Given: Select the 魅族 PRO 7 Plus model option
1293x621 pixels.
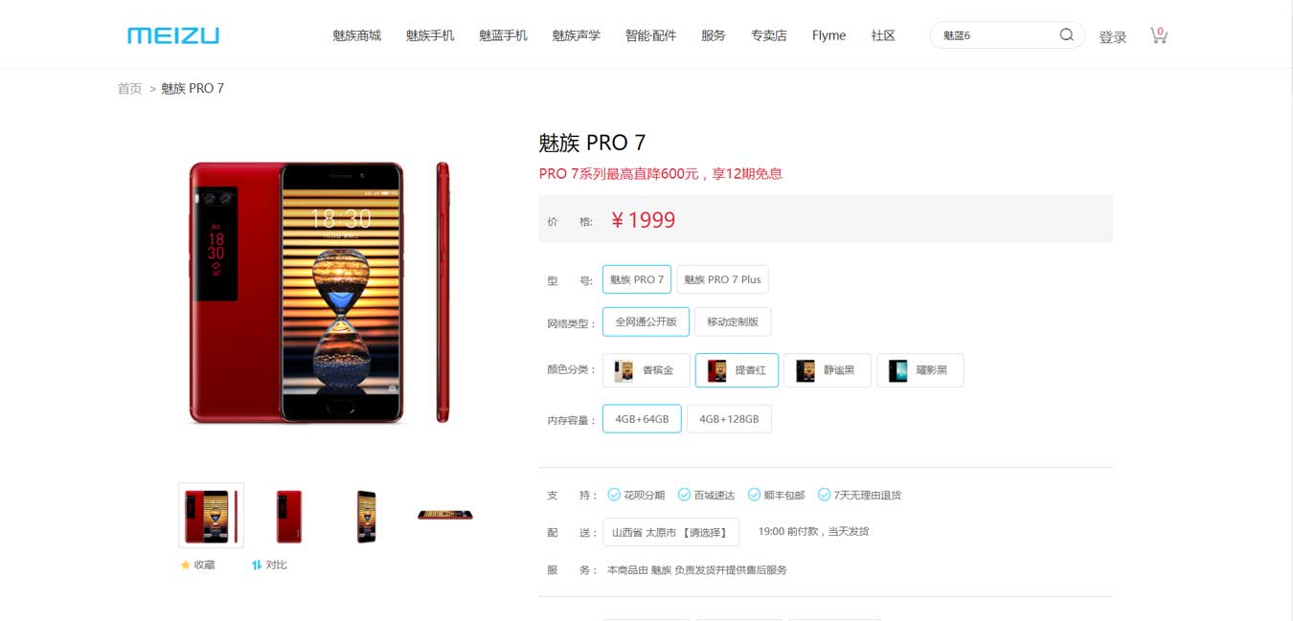Looking at the screenshot, I should 722,279.
